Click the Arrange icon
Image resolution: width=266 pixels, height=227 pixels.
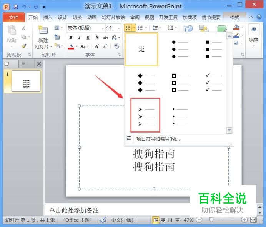click(203, 28)
